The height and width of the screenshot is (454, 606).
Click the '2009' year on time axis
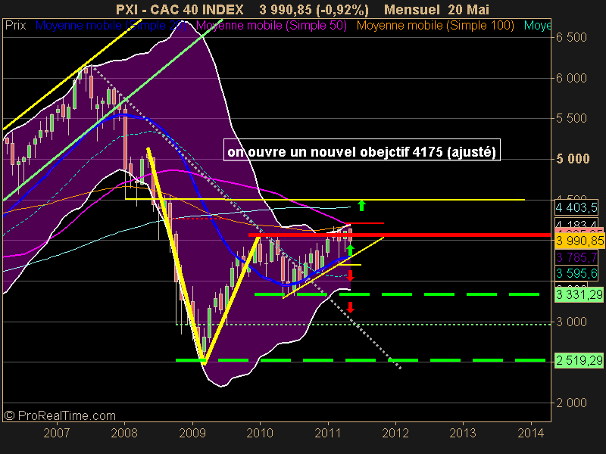(x=192, y=433)
